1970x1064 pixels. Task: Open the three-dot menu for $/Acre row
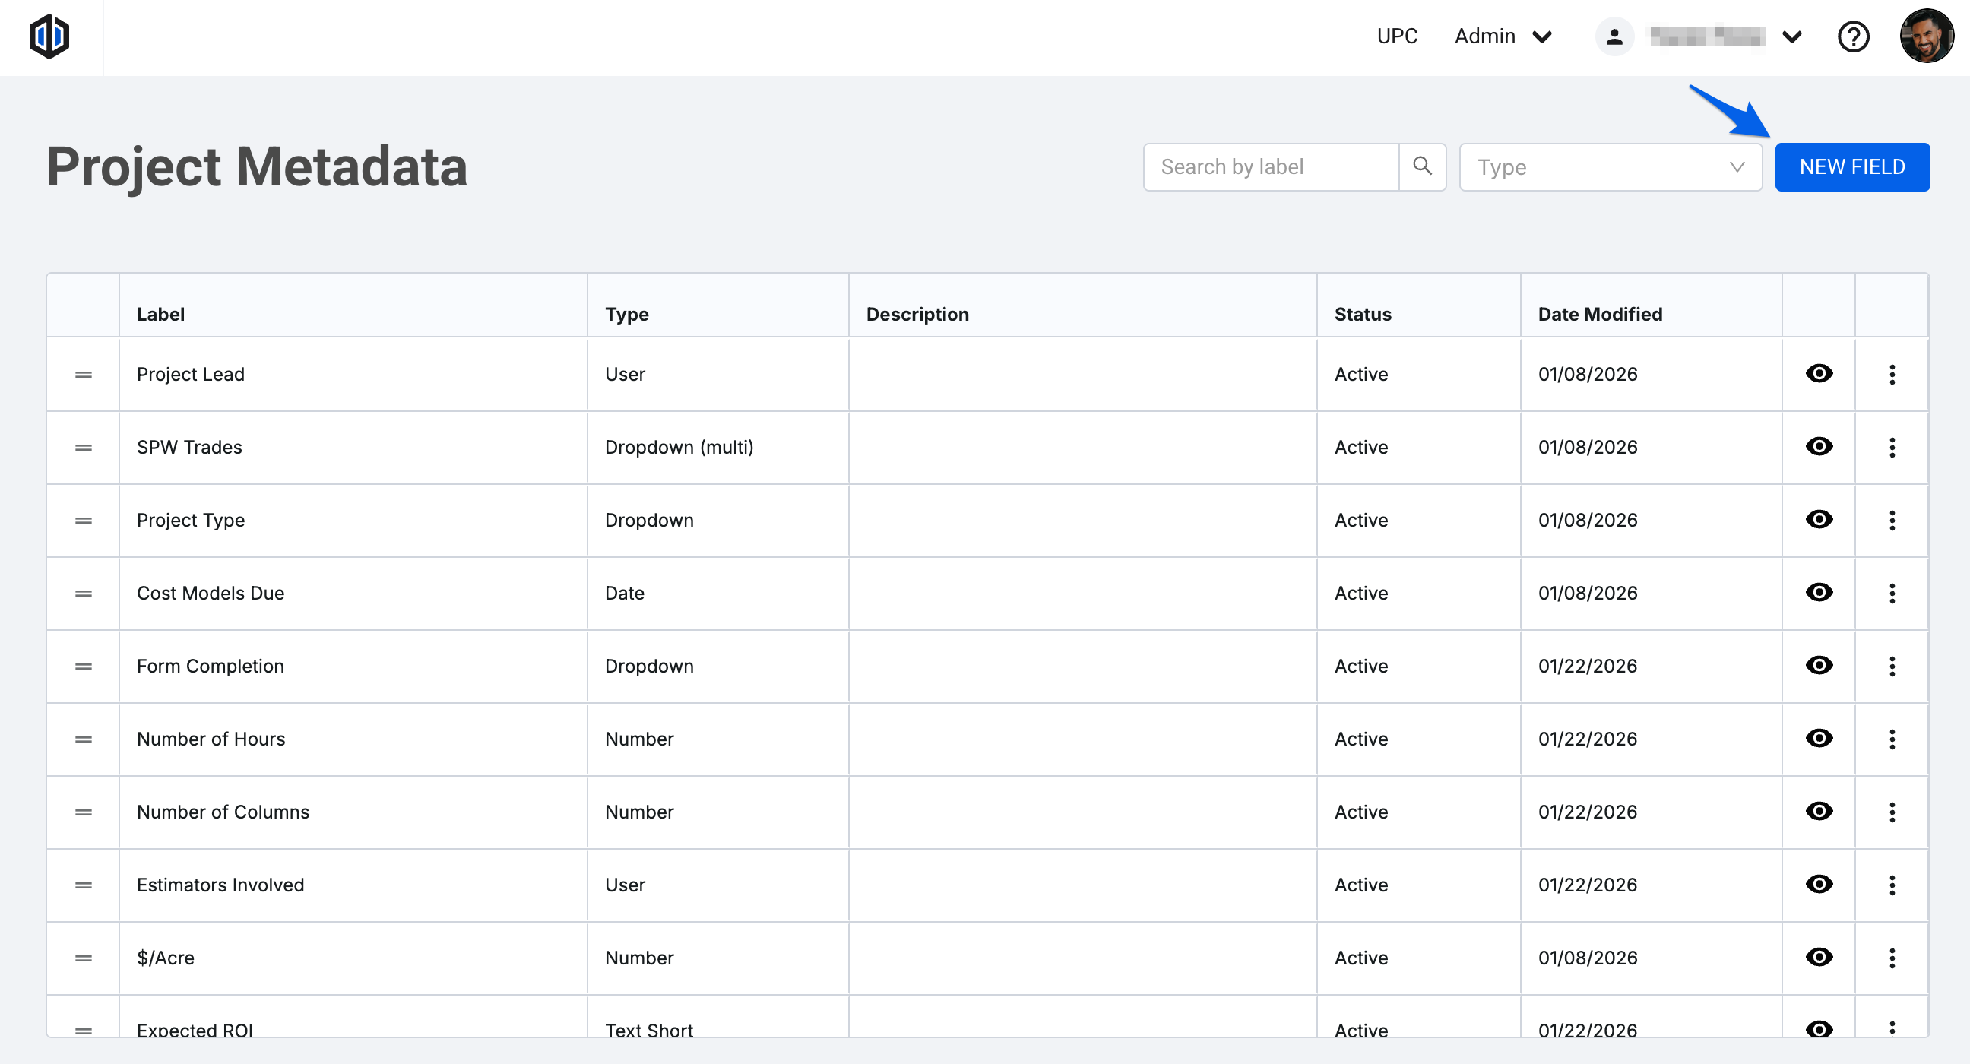pos(1891,958)
